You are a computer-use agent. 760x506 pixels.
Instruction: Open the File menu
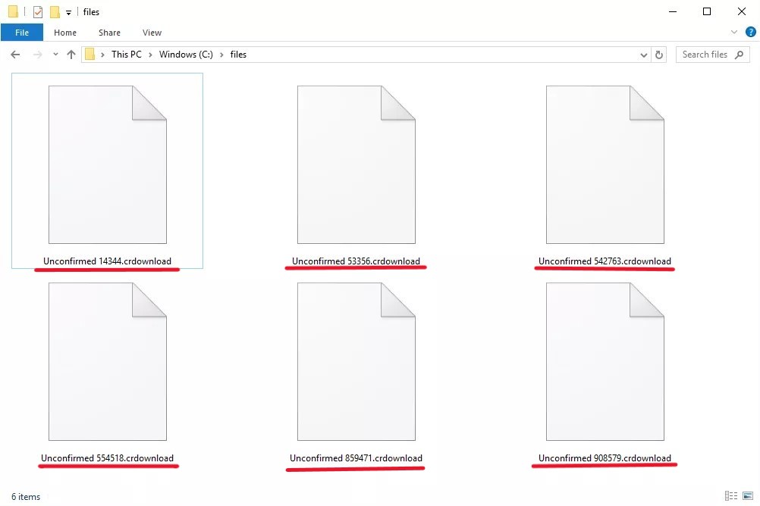[22, 33]
